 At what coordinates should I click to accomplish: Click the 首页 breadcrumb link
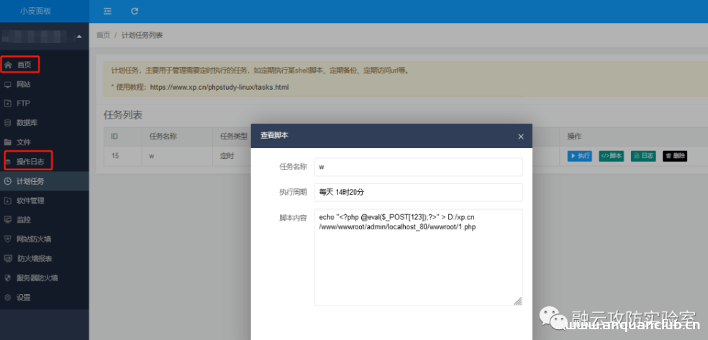[103, 35]
